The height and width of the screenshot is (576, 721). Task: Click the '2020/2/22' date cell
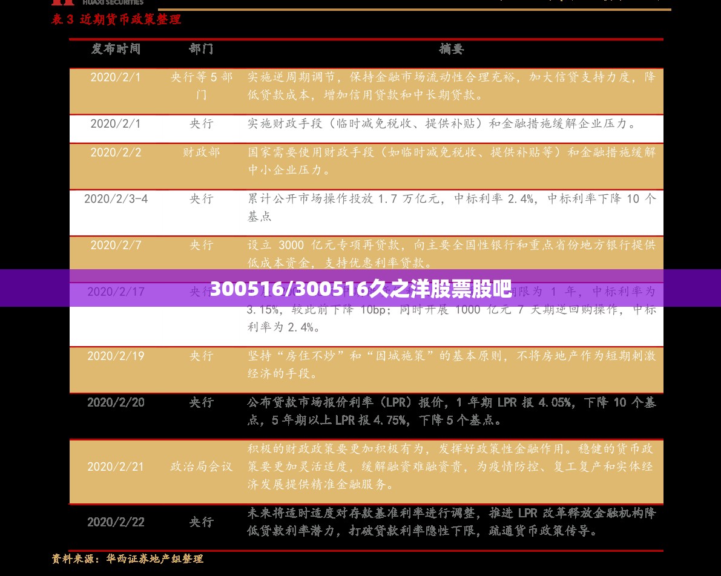coord(116,522)
